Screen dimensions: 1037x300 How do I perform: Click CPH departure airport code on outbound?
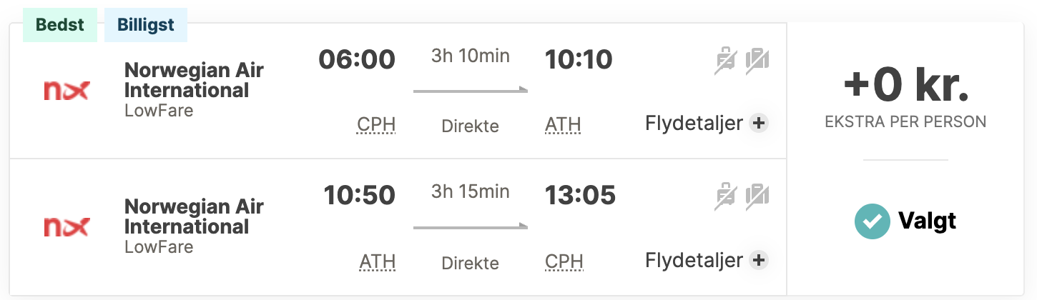[x=376, y=125]
